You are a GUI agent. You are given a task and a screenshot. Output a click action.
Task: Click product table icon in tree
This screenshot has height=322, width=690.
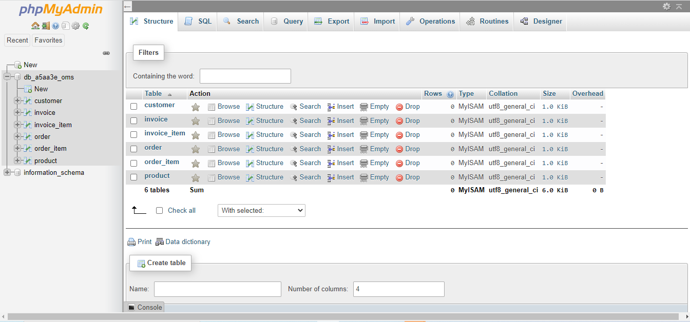pyautogui.click(x=28, y=161)
